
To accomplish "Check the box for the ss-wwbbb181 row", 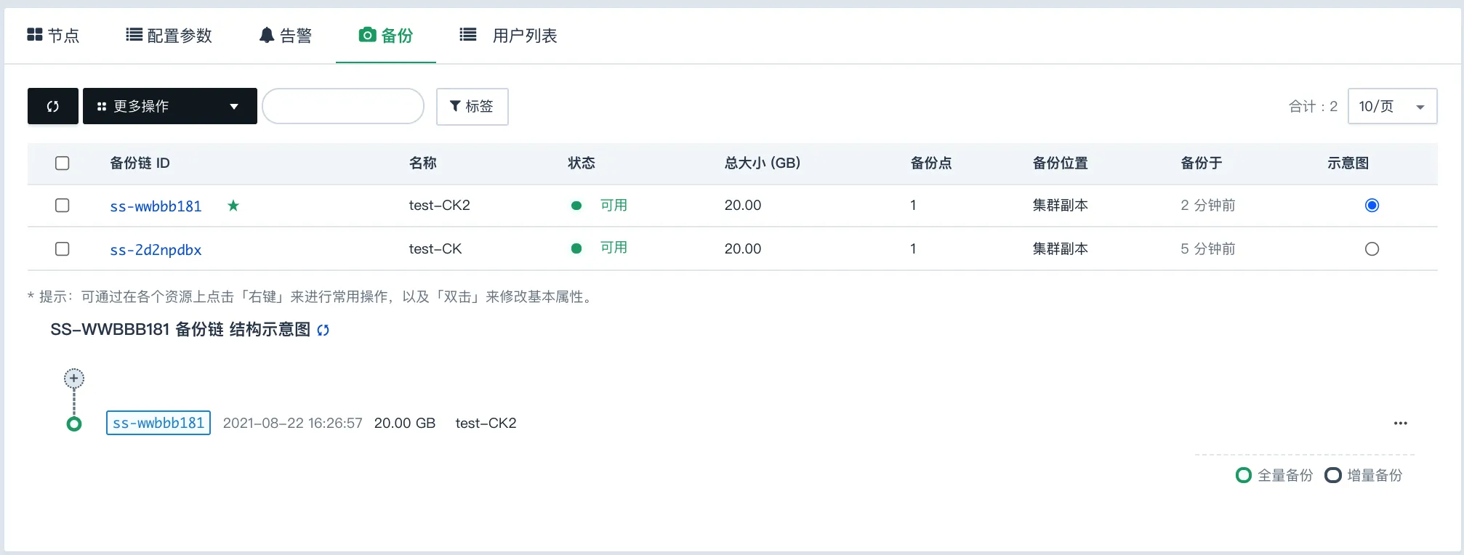I will click(63, 206).
